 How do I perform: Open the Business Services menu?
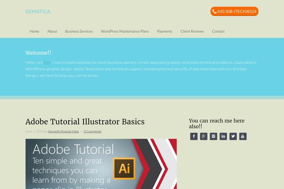[x=79, y=31]
